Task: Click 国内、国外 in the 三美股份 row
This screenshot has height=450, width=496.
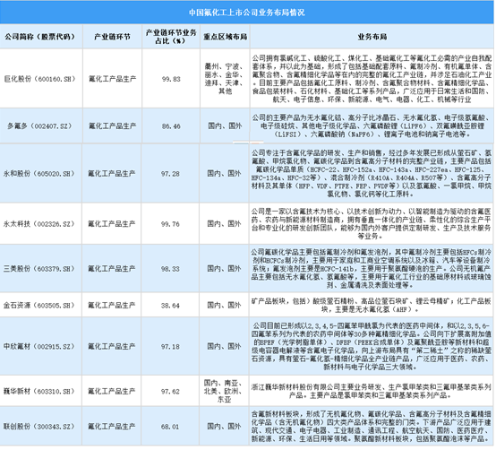Action: [225, 269]
